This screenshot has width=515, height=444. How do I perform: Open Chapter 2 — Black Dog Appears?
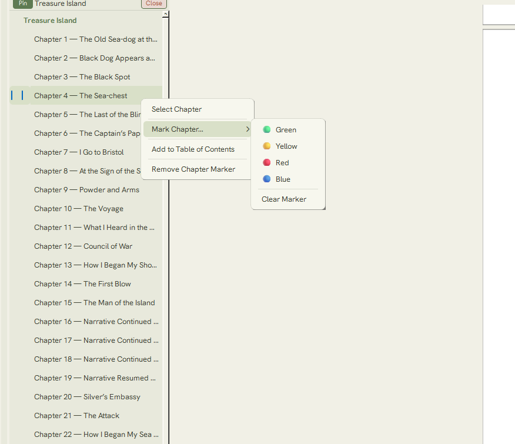tap(96, 58)
